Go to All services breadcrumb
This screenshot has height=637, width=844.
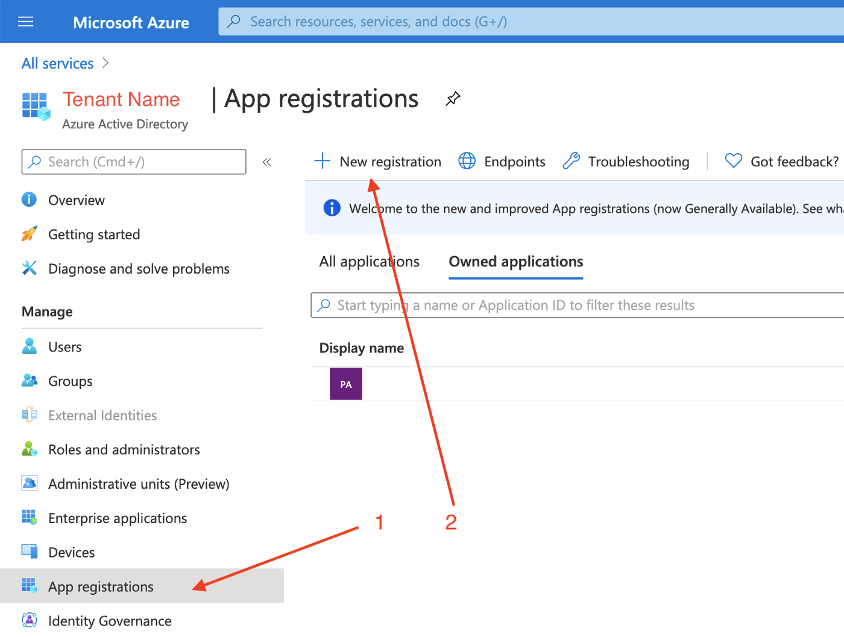[x=58, y=63]
